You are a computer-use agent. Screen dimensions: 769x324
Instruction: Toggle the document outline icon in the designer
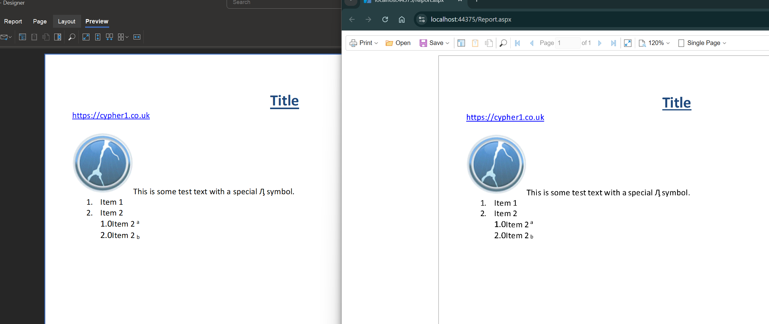pyautogui.click(x=23, y=37)
